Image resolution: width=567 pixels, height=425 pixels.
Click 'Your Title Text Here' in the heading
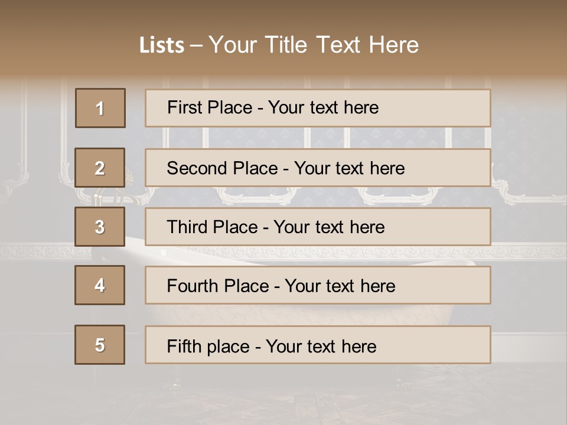[314, 45]
